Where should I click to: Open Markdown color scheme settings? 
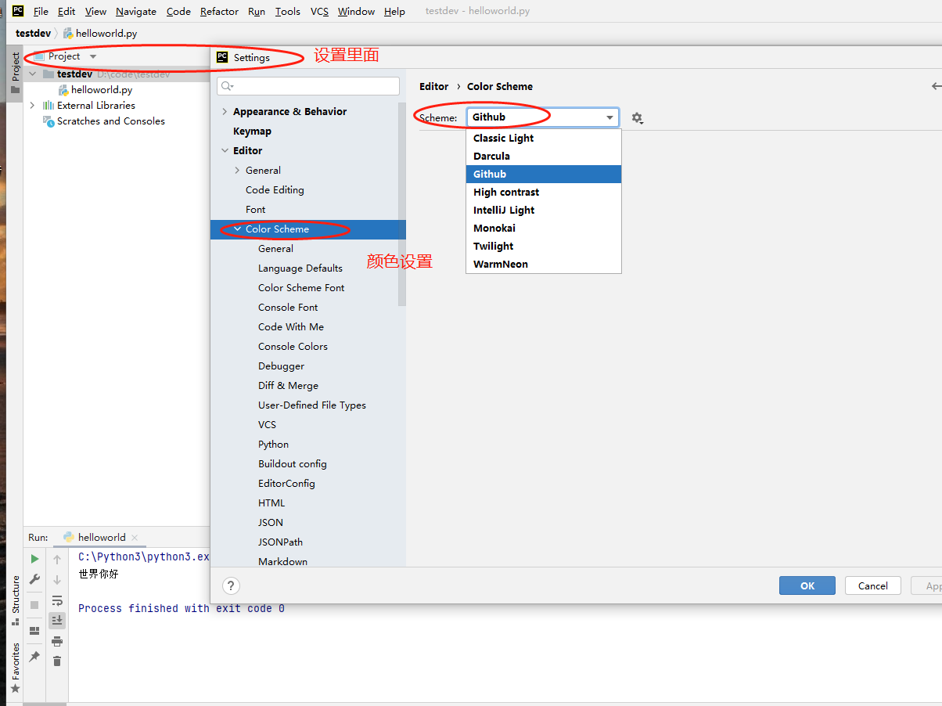(282, 561)
